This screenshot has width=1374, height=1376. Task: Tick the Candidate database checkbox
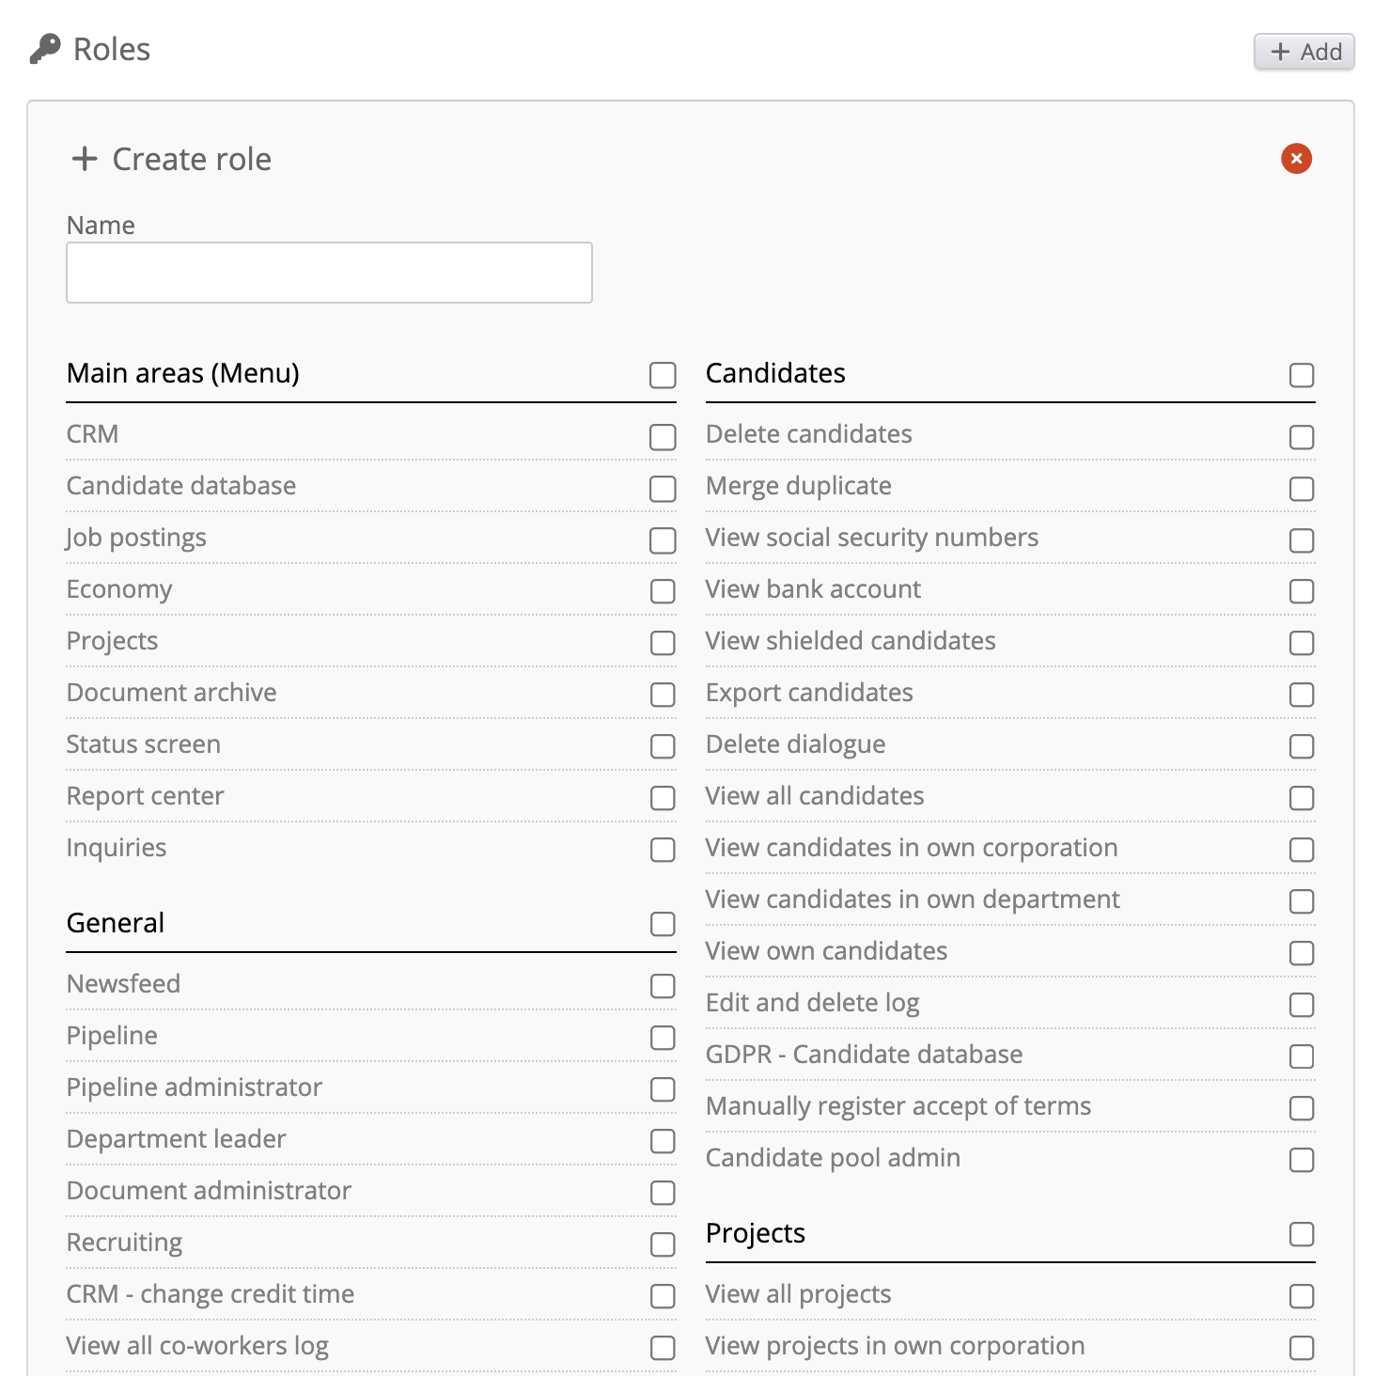click(x=663, y=489)
